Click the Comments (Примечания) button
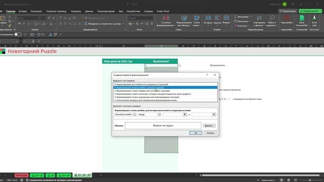The height and width of the screenshot is (182, 324). point(288,11)
